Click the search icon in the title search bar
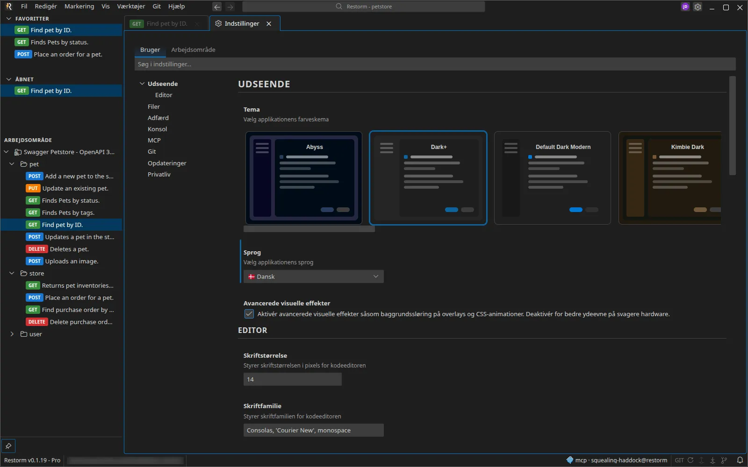Viewport: 748px width, 467px height. (339, 7)
